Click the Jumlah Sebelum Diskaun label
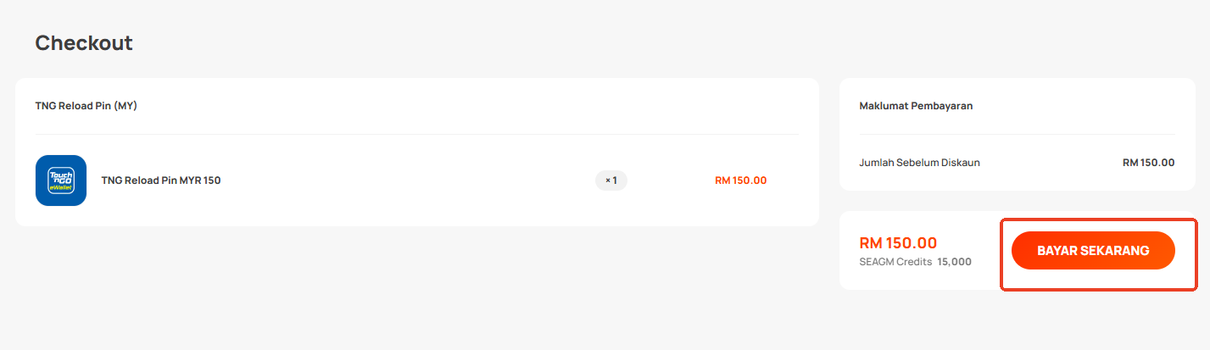 (x=920, y=163)
